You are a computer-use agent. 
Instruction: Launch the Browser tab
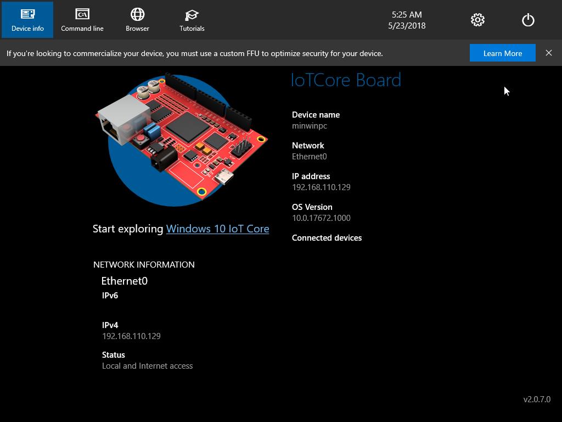click(137, 20)
